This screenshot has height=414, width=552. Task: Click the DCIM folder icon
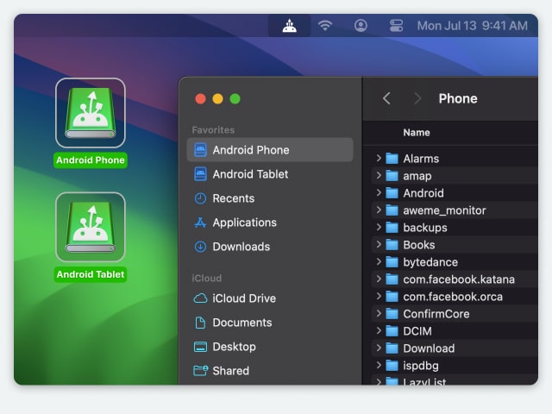[x=392, y=331]
